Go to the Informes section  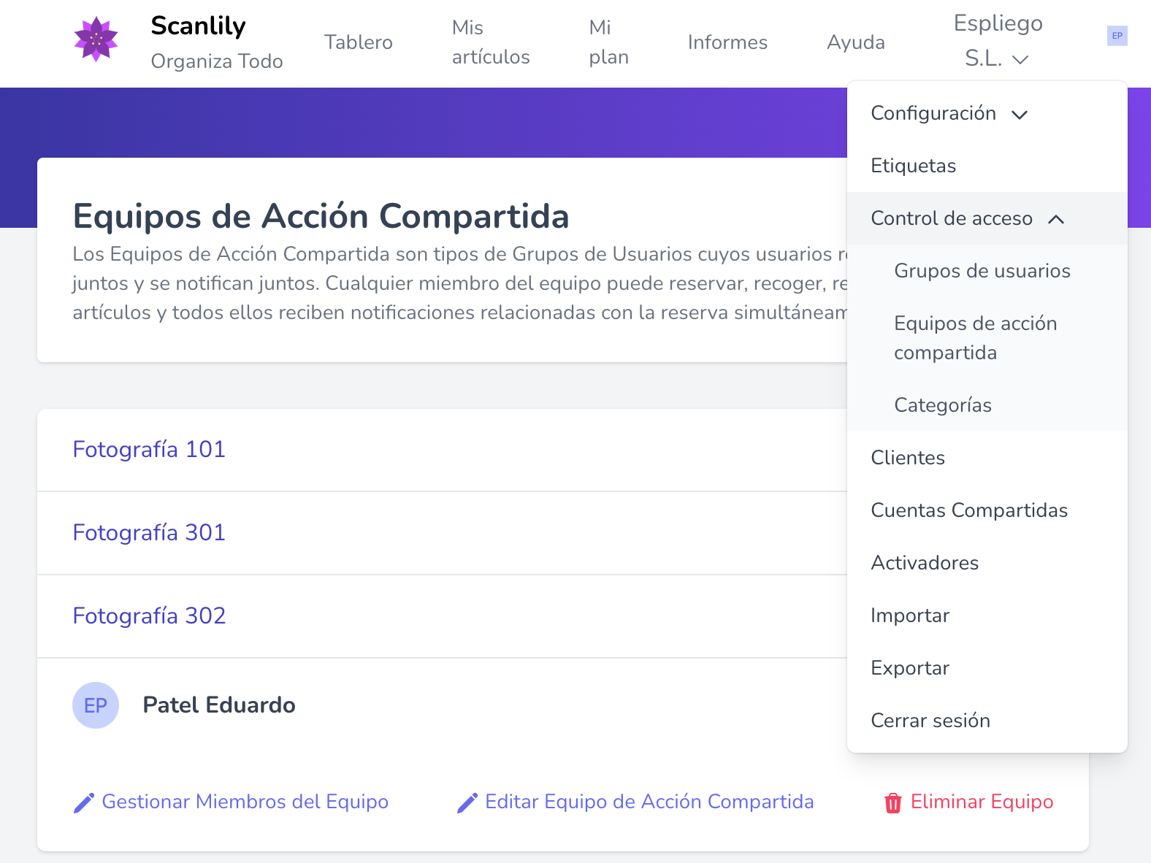[x=727, y=42]
